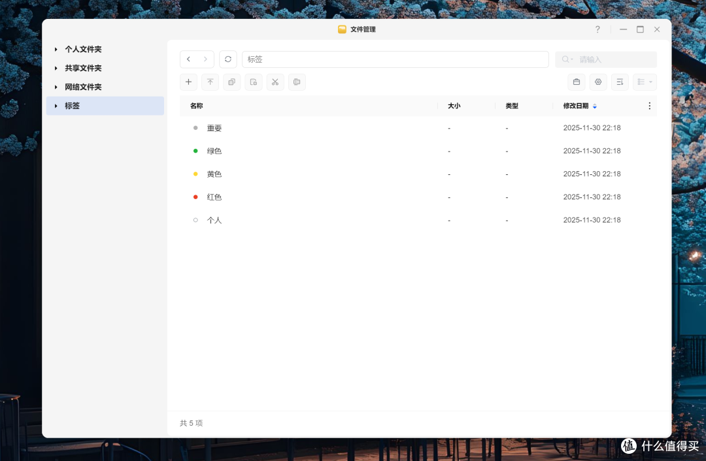
Task: Click the sort order icon
Action: tap(620, 82)
